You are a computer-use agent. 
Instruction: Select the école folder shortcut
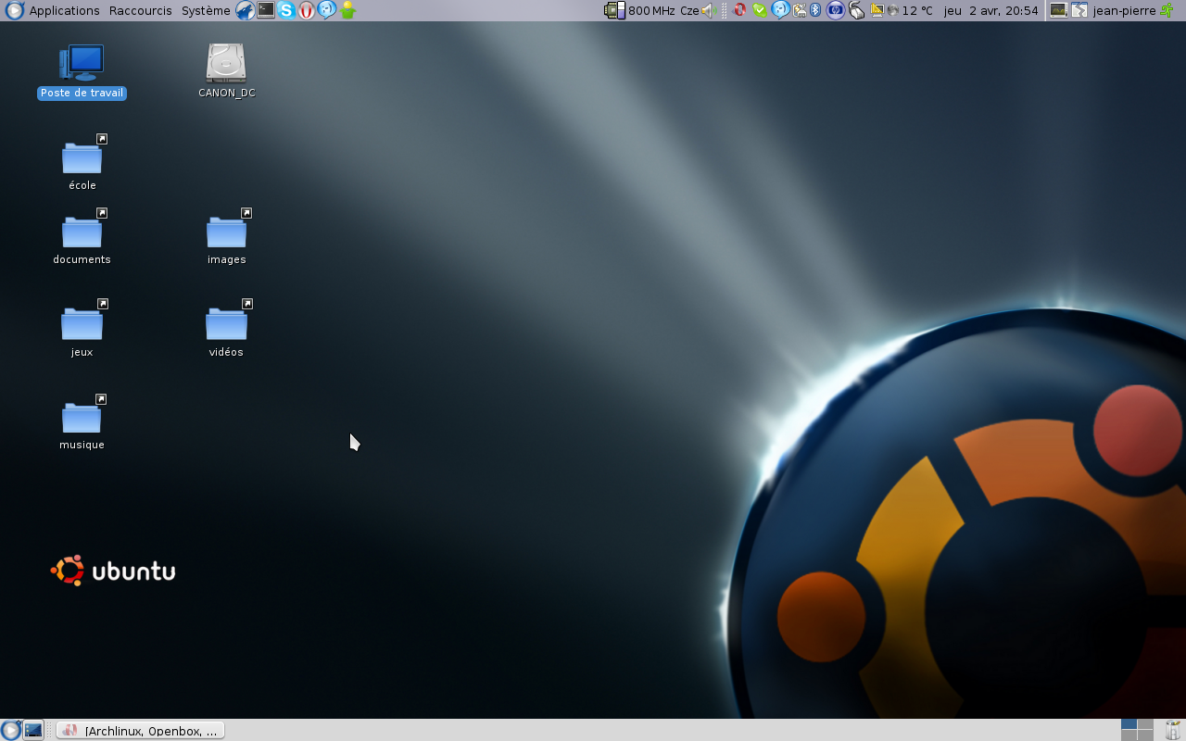[x=82, y=163]
